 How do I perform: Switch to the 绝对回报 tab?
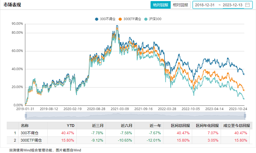(161, 5)
